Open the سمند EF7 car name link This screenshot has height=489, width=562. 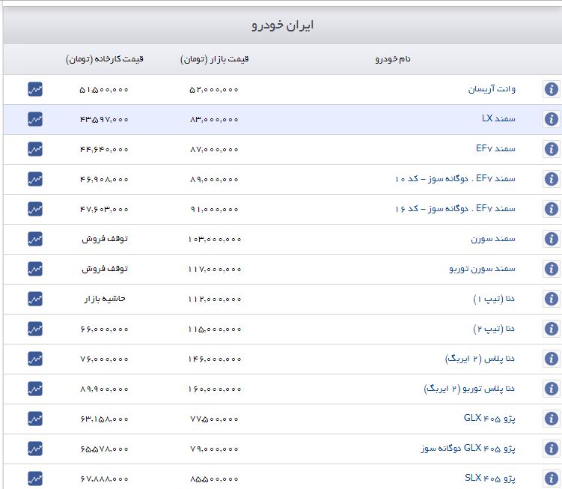pyautogui.click(x=495, y=148)
